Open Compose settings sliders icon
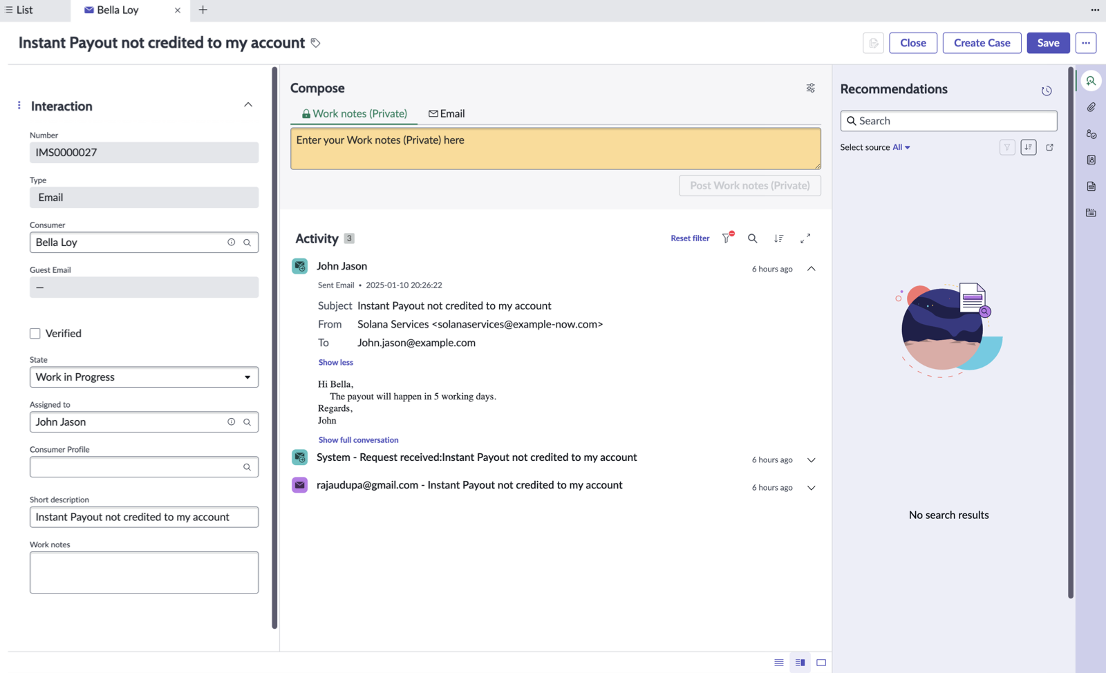The image size is (1106, 673). (810, 88)
